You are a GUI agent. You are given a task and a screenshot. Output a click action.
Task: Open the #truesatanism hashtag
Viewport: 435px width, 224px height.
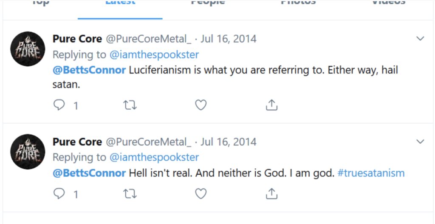pyautogui.click(x=371, y=173)
